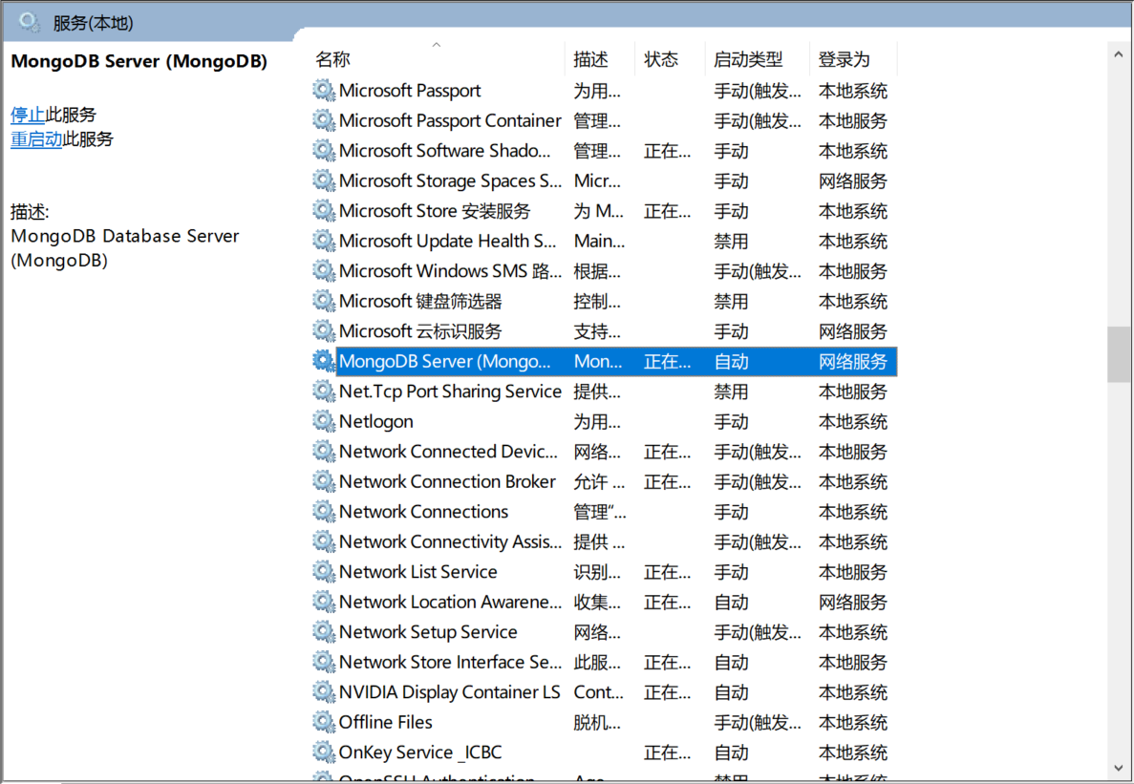1134x784 pixels.
Task: Sort list by 状态 column header
Action: [x=661, y=59]
